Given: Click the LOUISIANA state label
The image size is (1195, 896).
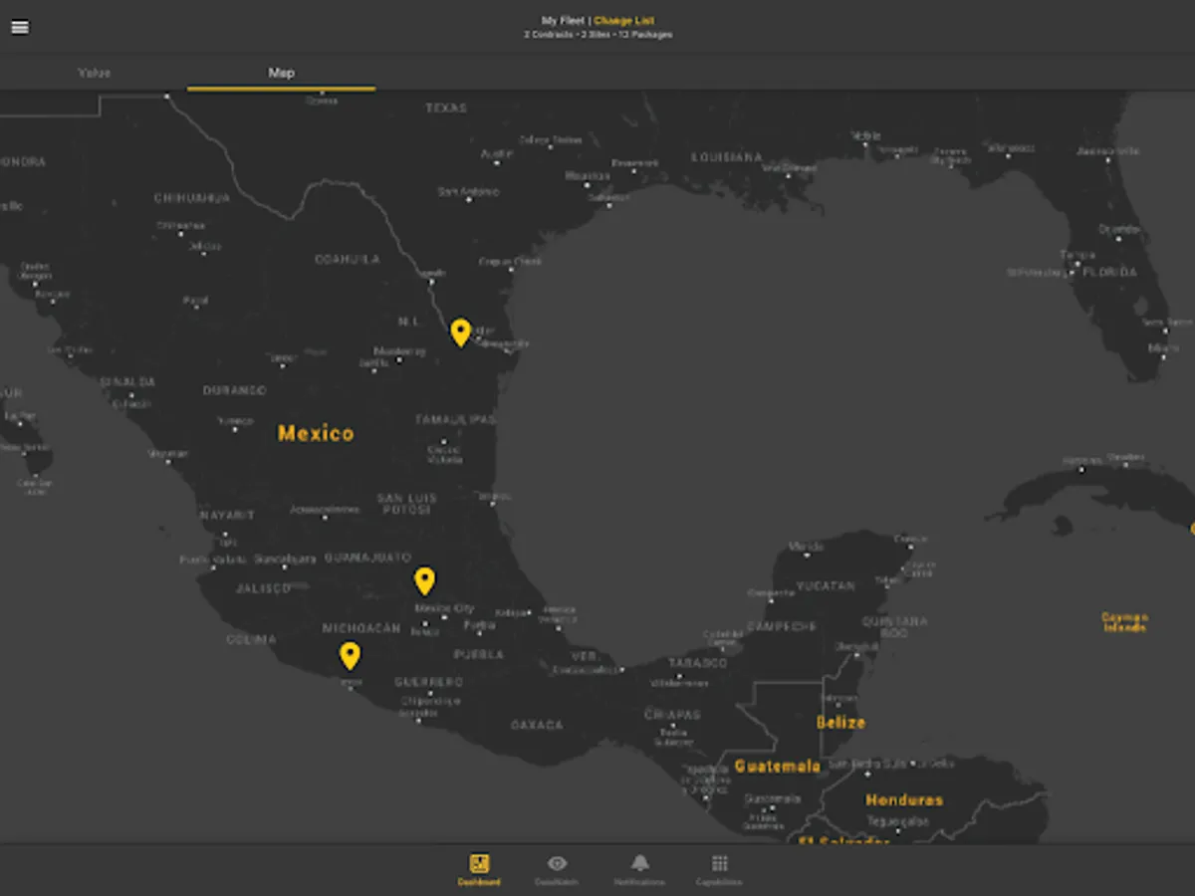Looking at the screenshot, I should 727,157.
